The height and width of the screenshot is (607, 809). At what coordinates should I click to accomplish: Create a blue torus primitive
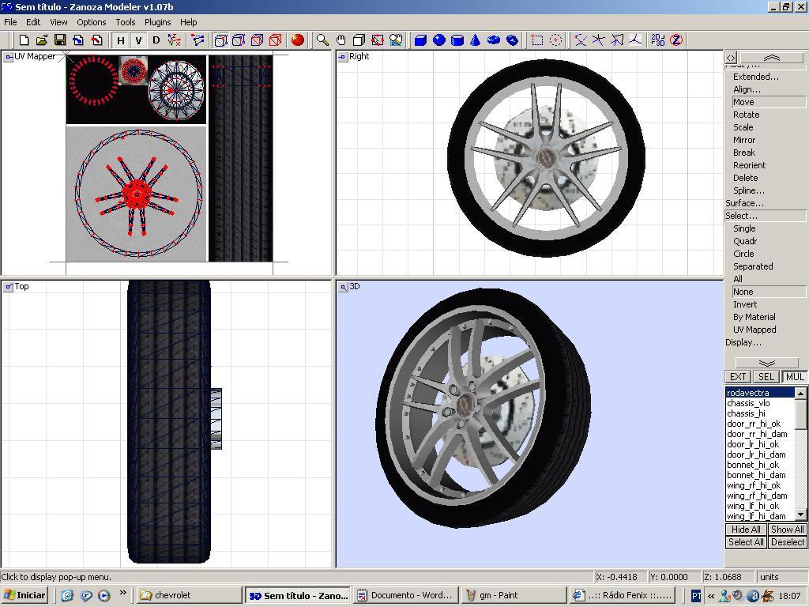click(494, 40)
